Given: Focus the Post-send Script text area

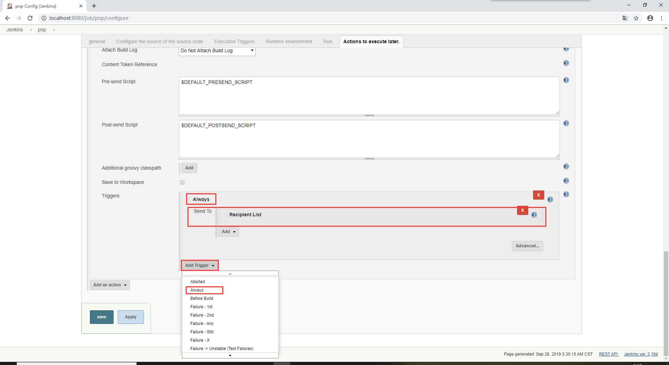Looking at the screenshot, I should tap(369, 139).
